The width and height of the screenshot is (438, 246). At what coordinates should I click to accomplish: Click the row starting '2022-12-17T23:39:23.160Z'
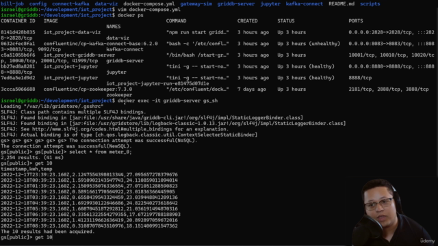click(89, 175)
